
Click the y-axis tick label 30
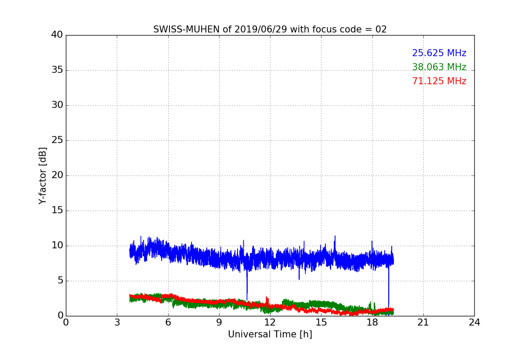(x=57, y=105)
